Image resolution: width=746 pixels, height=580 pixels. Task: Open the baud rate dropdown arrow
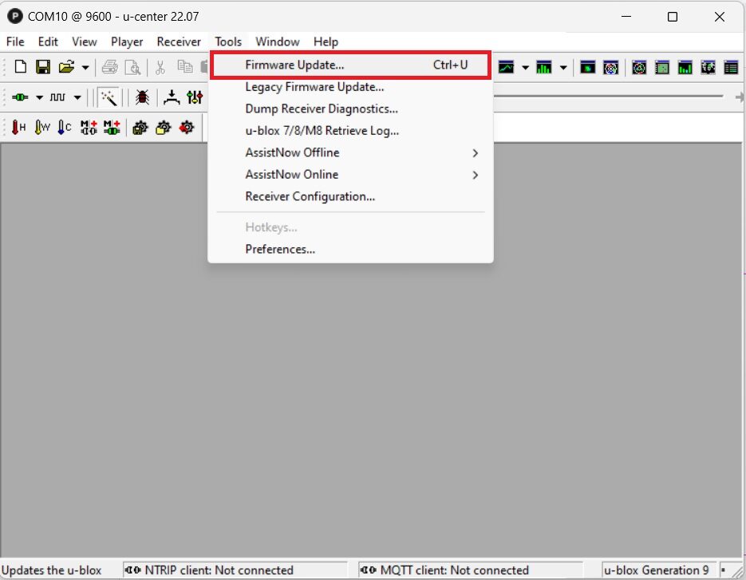coord(77,97)
